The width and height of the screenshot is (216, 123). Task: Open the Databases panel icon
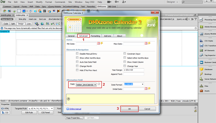[201, 69]
